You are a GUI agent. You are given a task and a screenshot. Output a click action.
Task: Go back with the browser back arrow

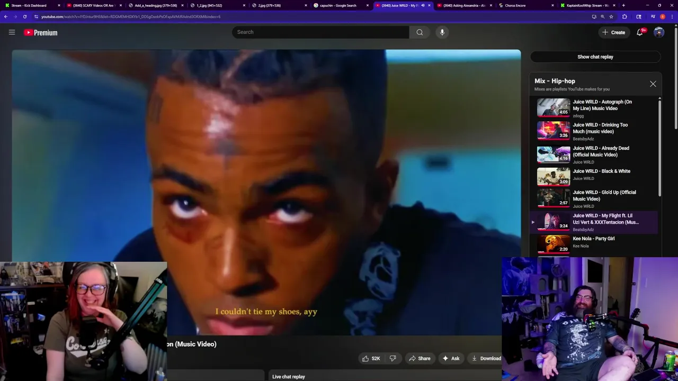6,16
